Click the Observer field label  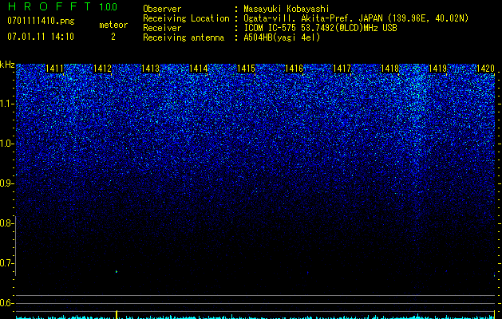(x=162, y=9)
